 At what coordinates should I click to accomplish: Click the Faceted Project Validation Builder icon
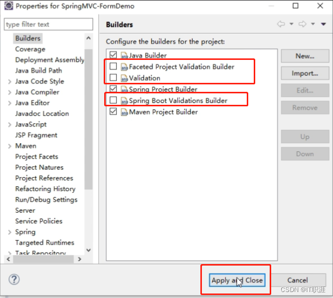point(124,67)
